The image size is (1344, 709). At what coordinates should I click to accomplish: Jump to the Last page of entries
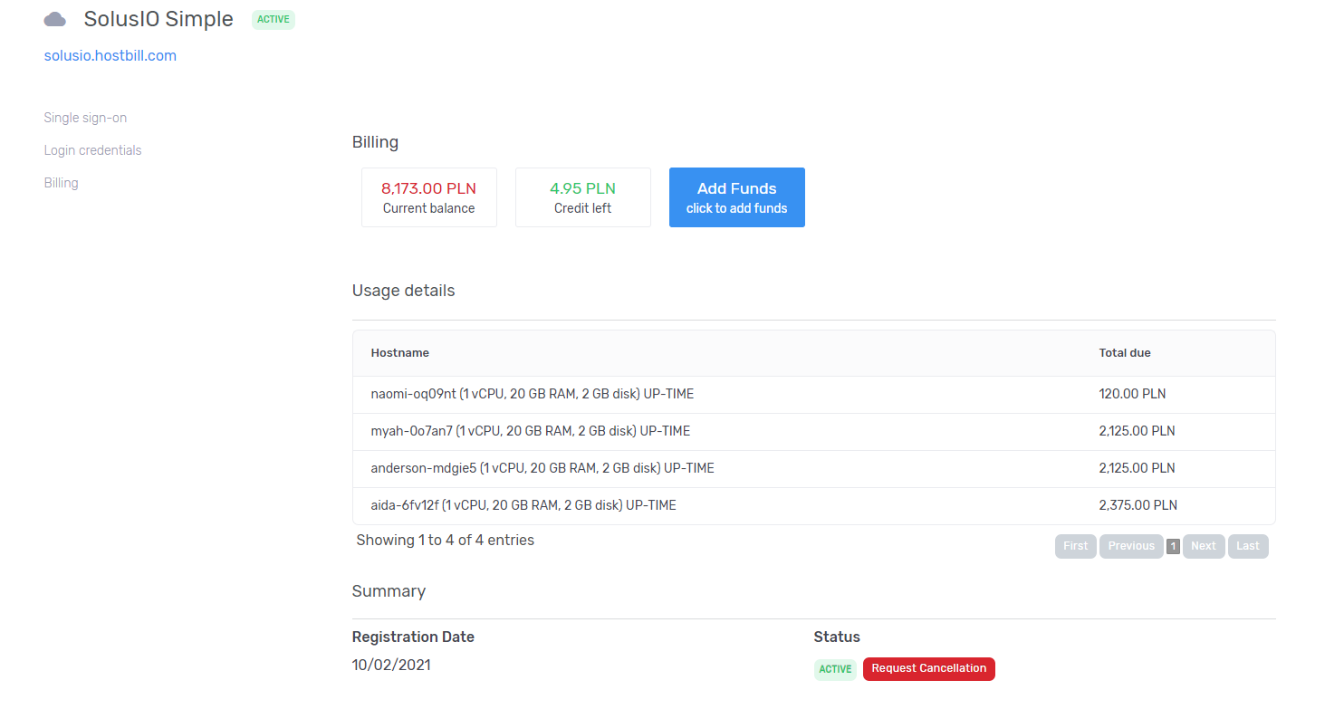pyautogui.click(x=1248, y=545)
